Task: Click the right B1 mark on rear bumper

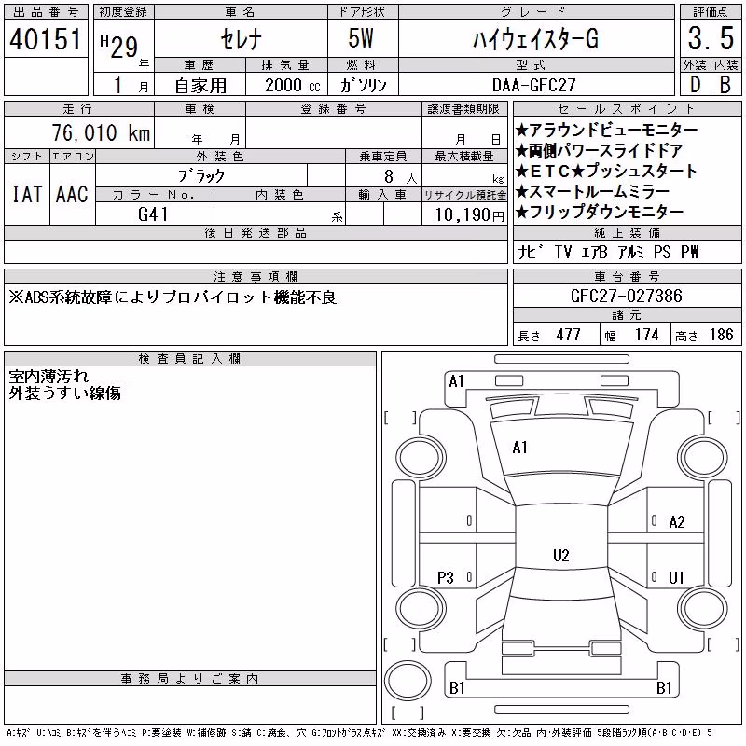Action: (x=664, y=688)
